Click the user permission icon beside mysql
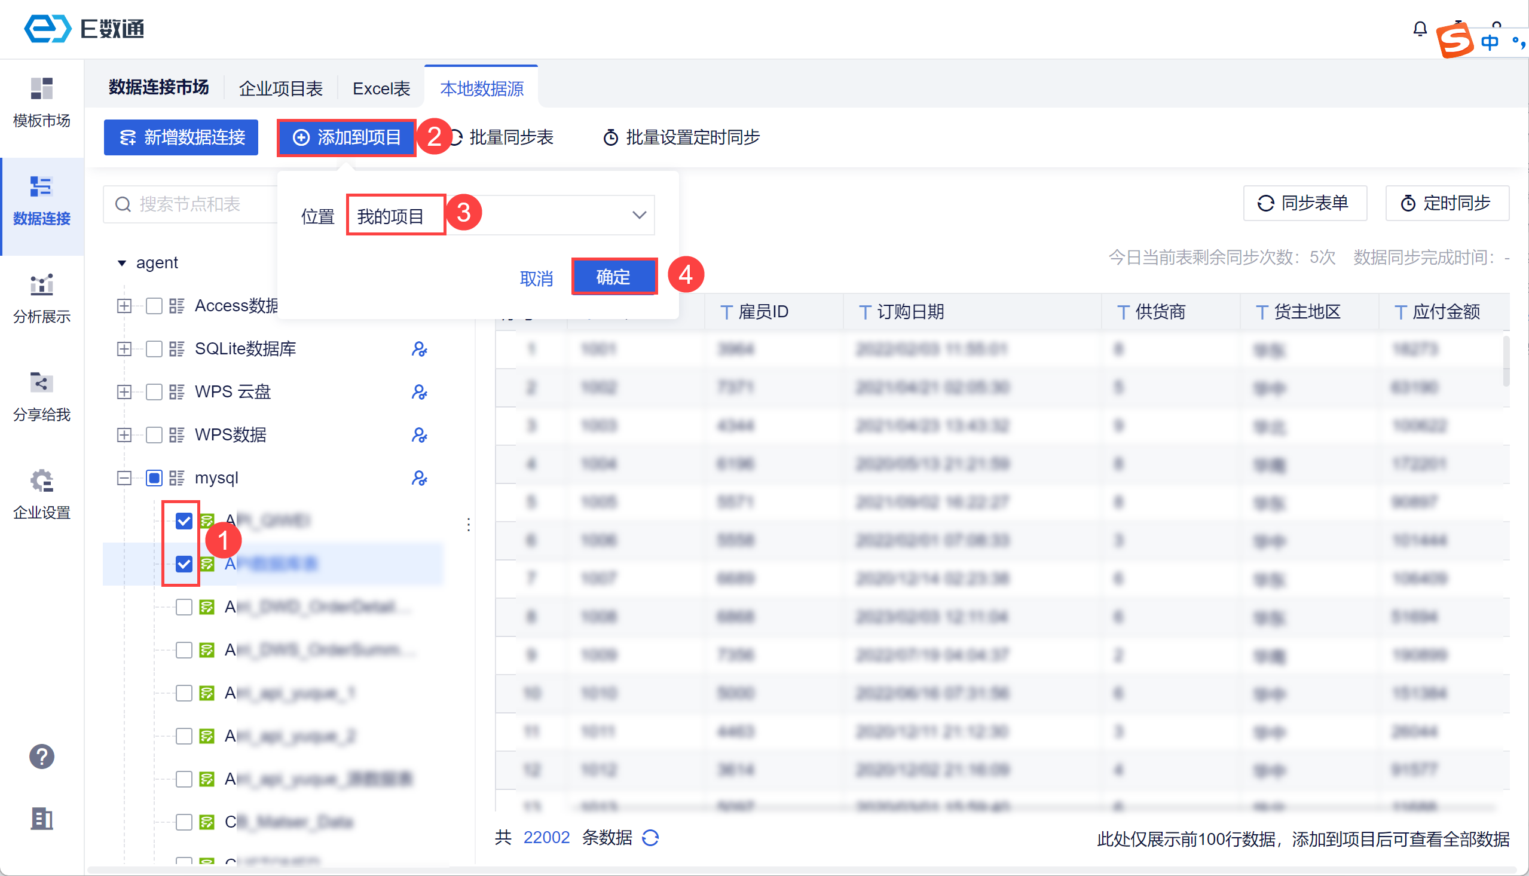 419,477
